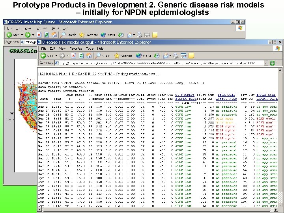284x213 pixels.
Task: Click Home icon in GRASSLinks window
Action: click(54, 34)
